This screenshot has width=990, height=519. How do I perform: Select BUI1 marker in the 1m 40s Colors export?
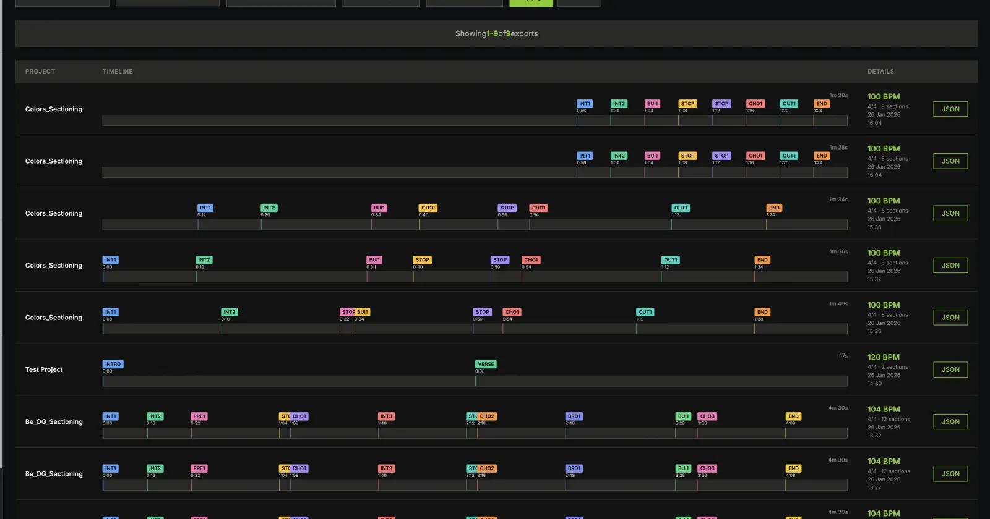(x=363, y=312)
